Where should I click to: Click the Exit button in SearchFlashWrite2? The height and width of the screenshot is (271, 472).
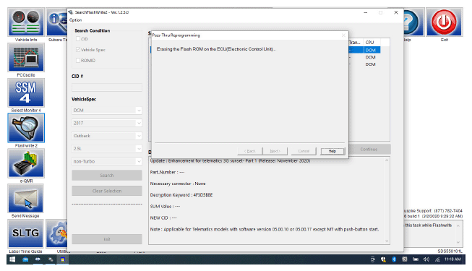107,239
